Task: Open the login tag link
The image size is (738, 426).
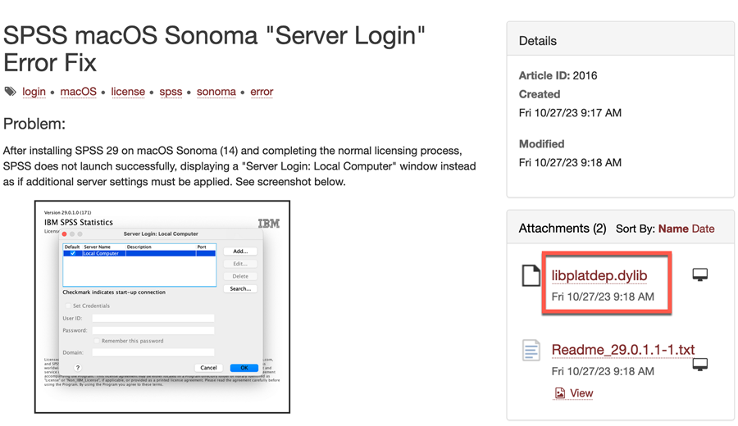Action: [x=34, y=92]
